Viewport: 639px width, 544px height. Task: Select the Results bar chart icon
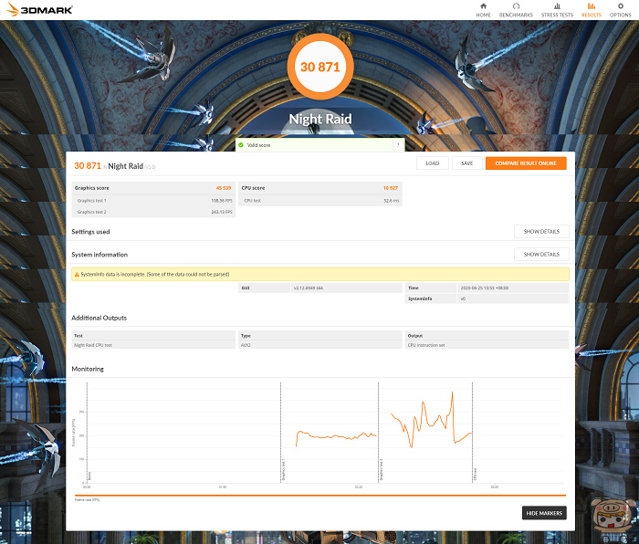[x=591, y=6]
